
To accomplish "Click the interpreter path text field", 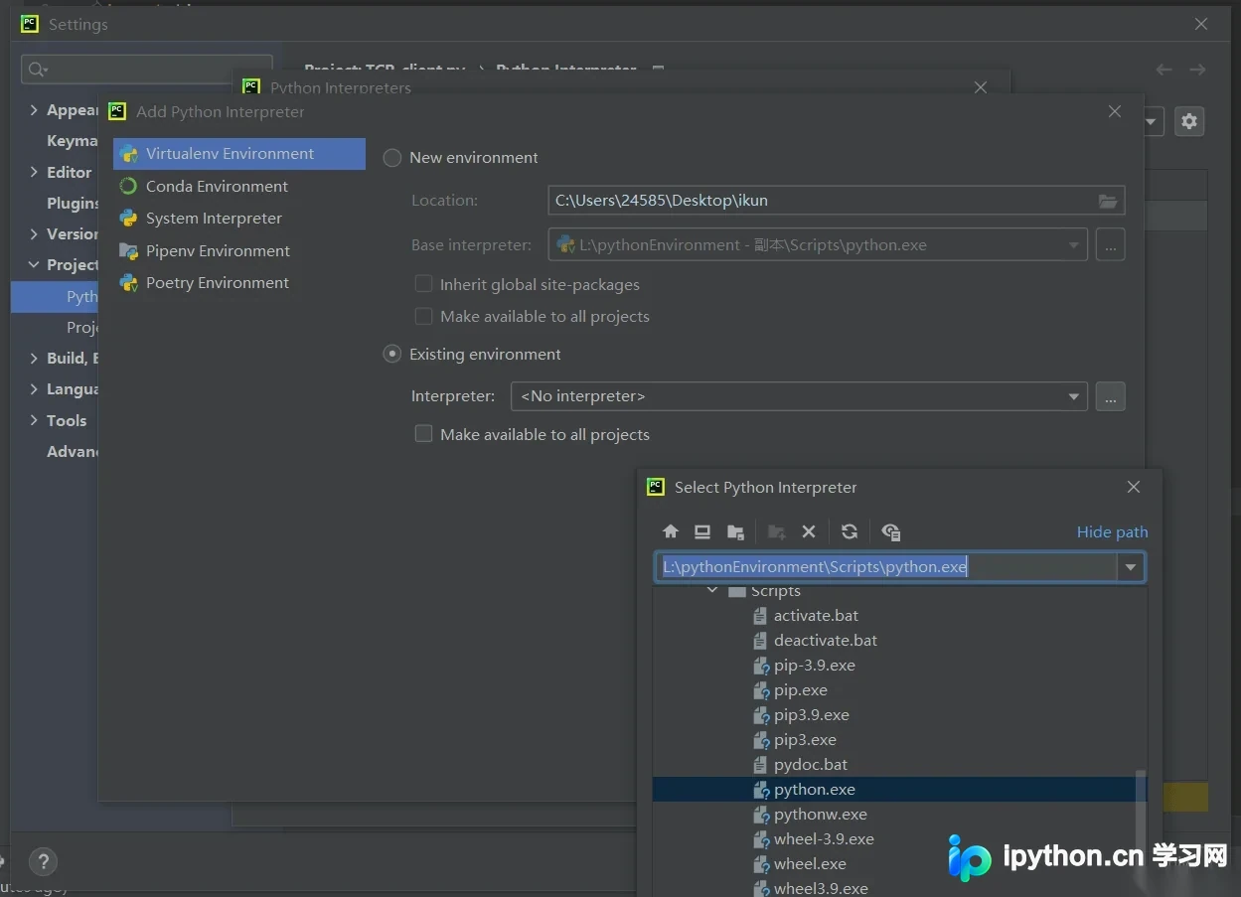I will tap(886, 567).
